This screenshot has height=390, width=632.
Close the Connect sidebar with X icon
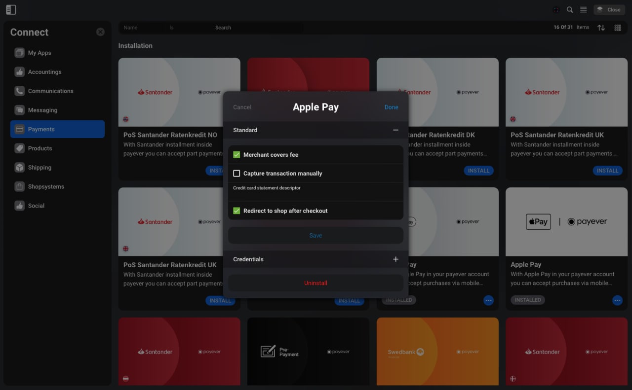point(100,32)
